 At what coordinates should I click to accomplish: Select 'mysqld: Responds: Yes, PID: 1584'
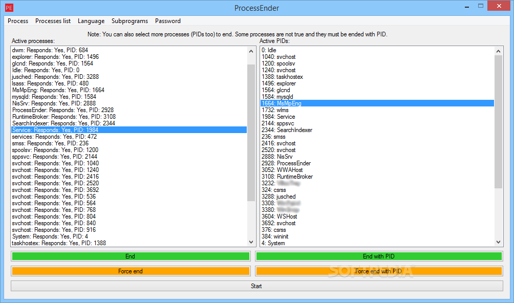[x=129, y=97]
